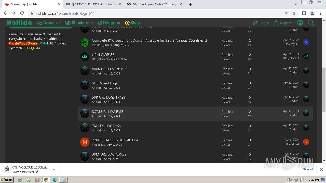Click the malfoy666 last poster name
This screenshot has height=183, width=326.
(x=293, y=44)
